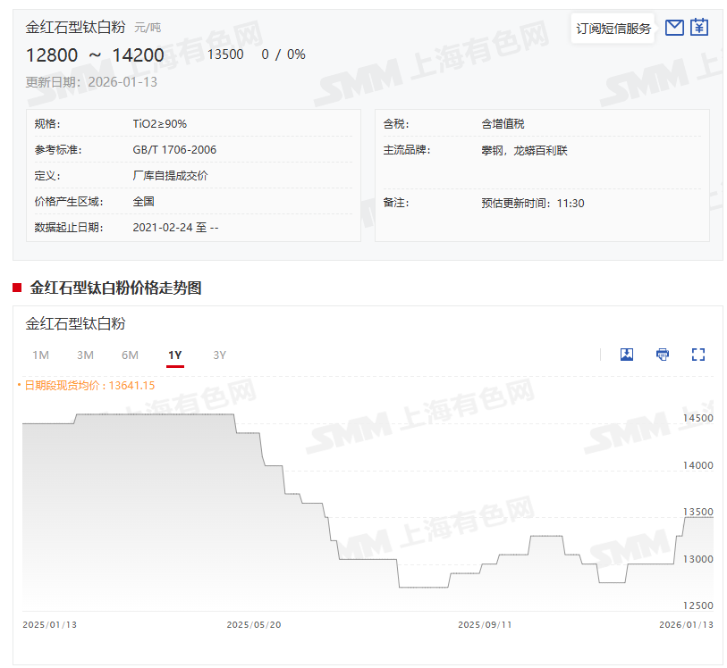Open the yen calendar price icon

(699, 28)
